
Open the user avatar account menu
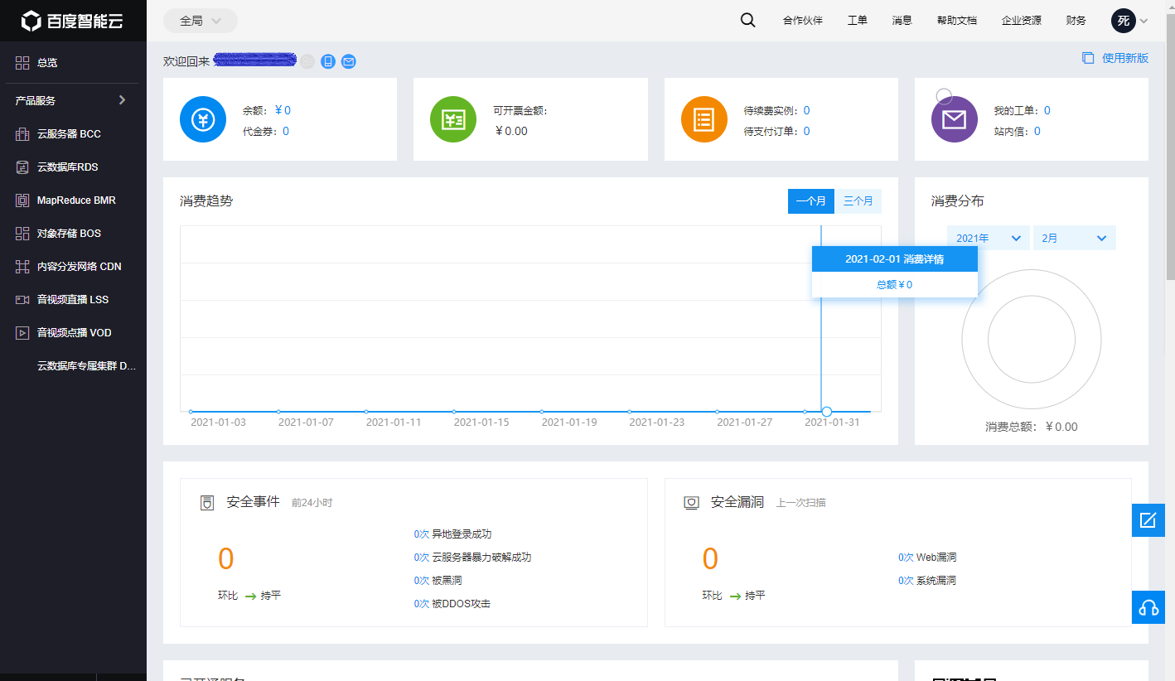pos(1129,21)
